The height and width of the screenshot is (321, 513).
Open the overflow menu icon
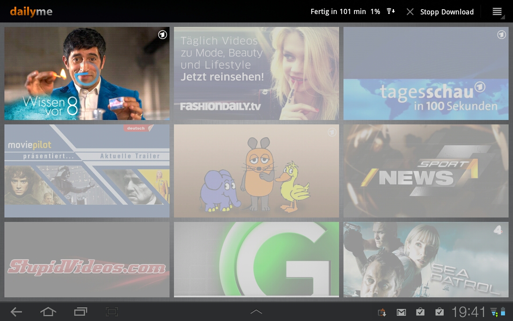pyautogui.click(x=497, y=12)
